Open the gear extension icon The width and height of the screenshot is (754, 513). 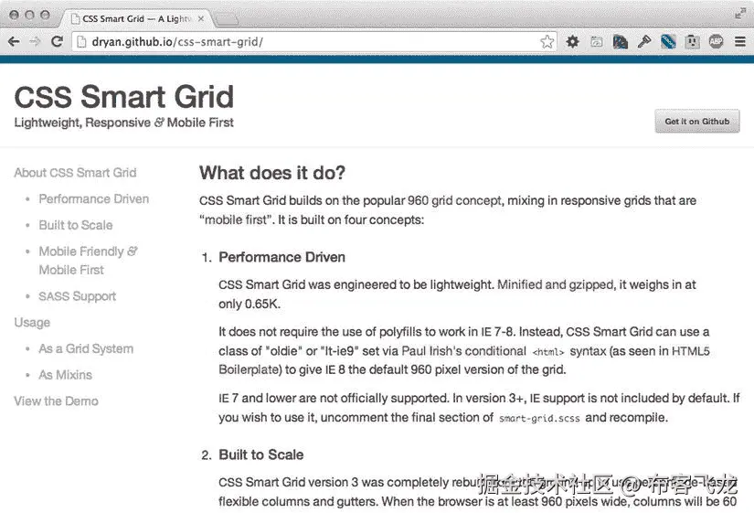tap(572, 42)
